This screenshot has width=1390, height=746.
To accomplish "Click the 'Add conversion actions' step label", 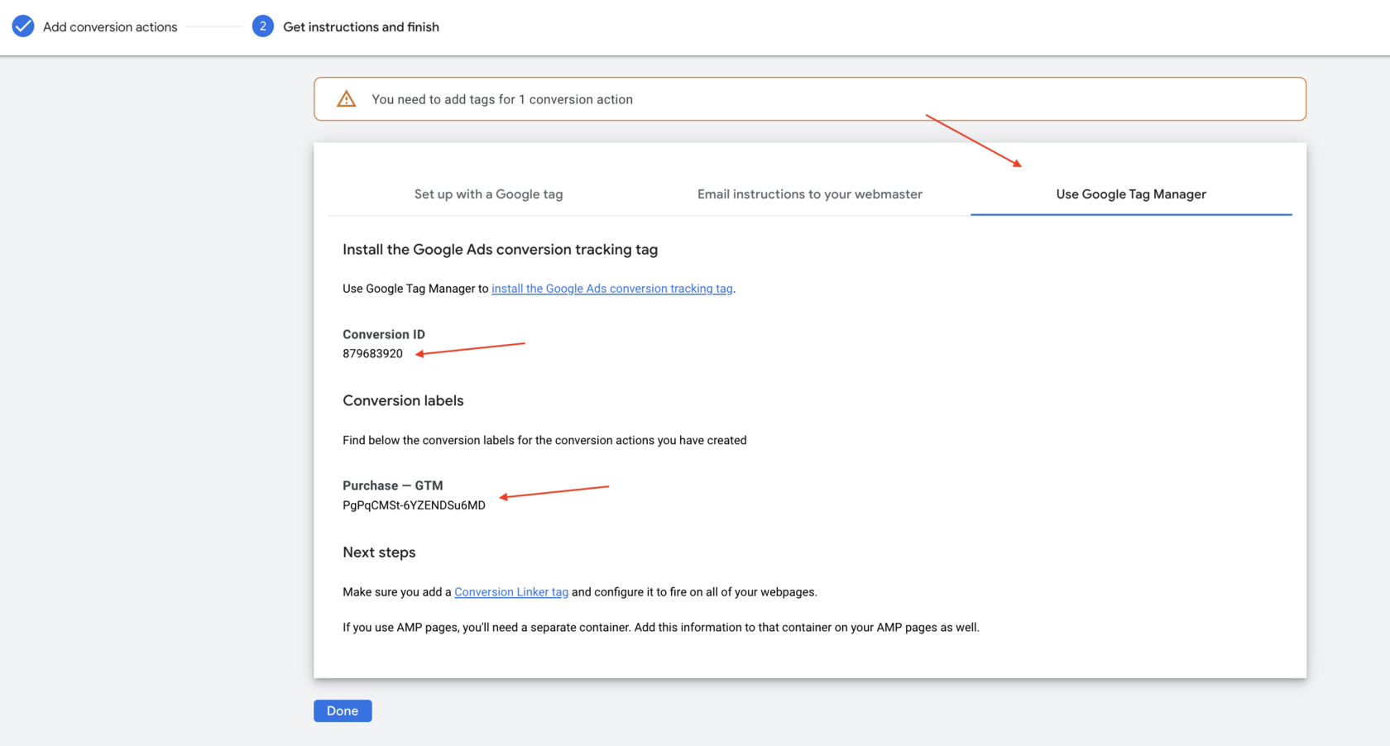I will coord(110,27).
